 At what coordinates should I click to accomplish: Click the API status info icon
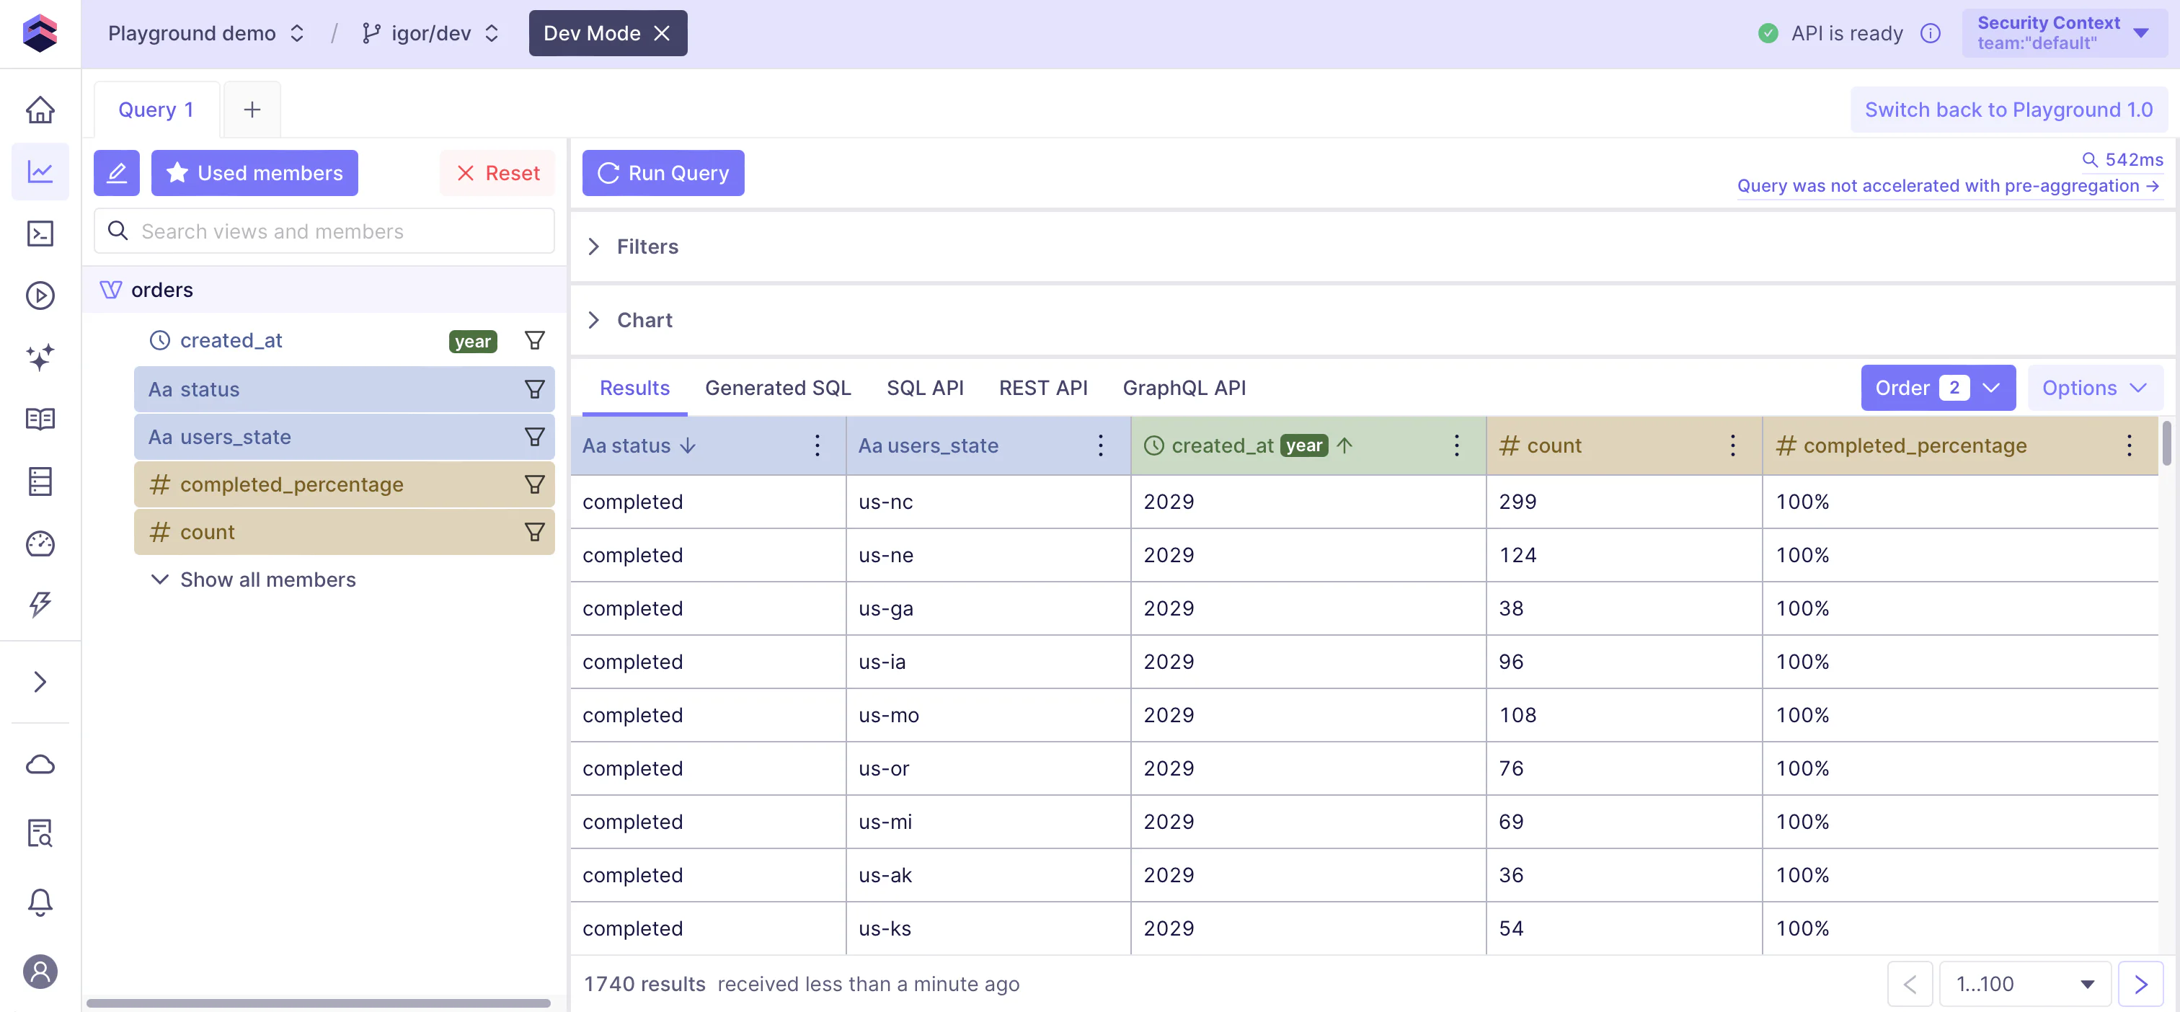pyautogui.click(x=1931, y=33)
